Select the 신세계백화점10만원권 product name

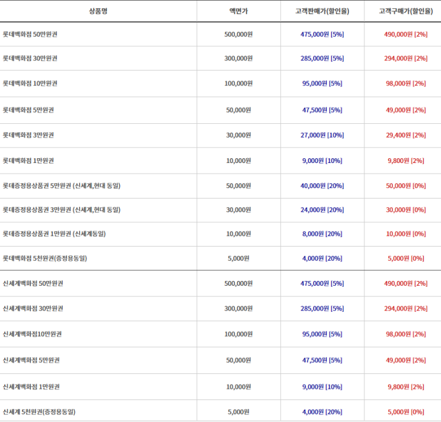(32, 334)
